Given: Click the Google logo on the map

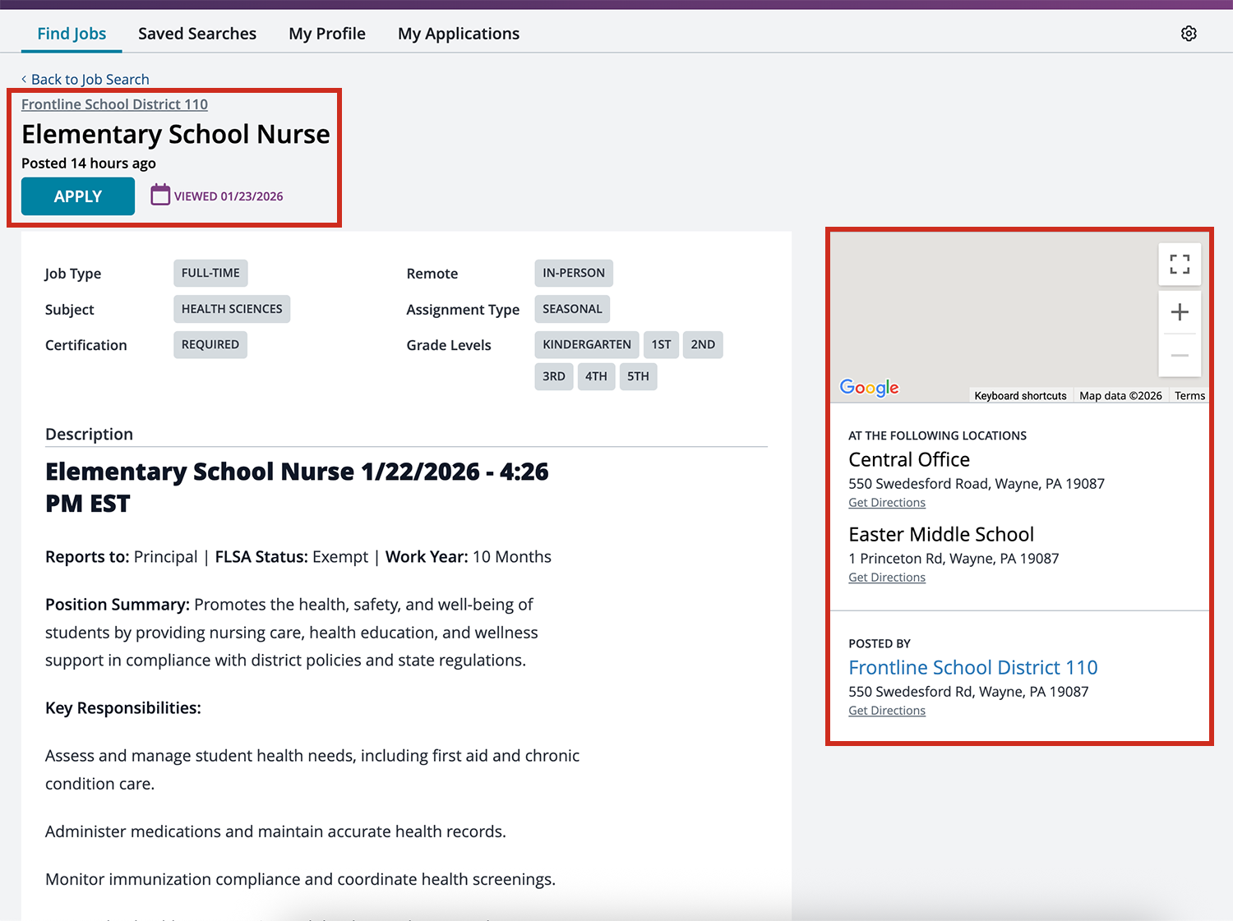Looking at the screenshot, I should click(868, 387).
